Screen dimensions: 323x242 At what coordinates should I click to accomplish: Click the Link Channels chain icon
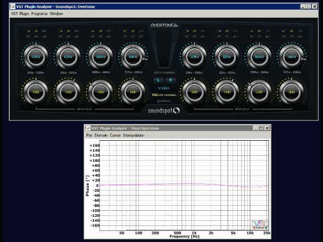click(154, 95)
